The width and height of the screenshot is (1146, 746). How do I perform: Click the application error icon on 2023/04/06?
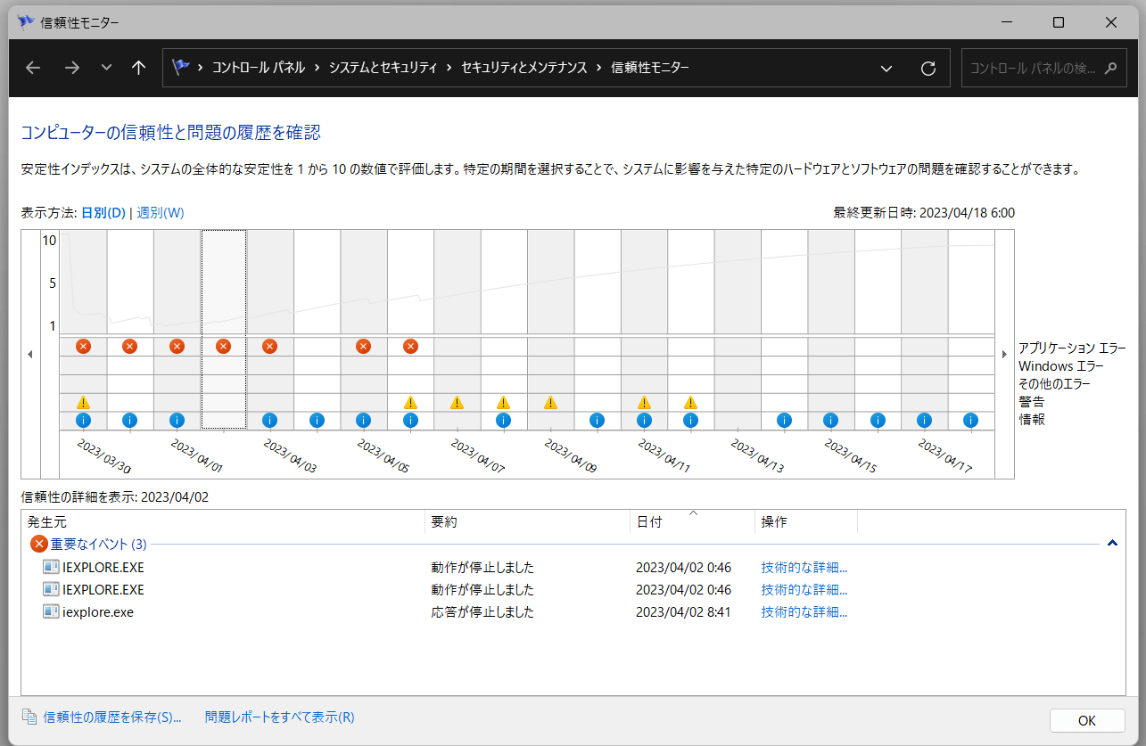tap(410, 346)
